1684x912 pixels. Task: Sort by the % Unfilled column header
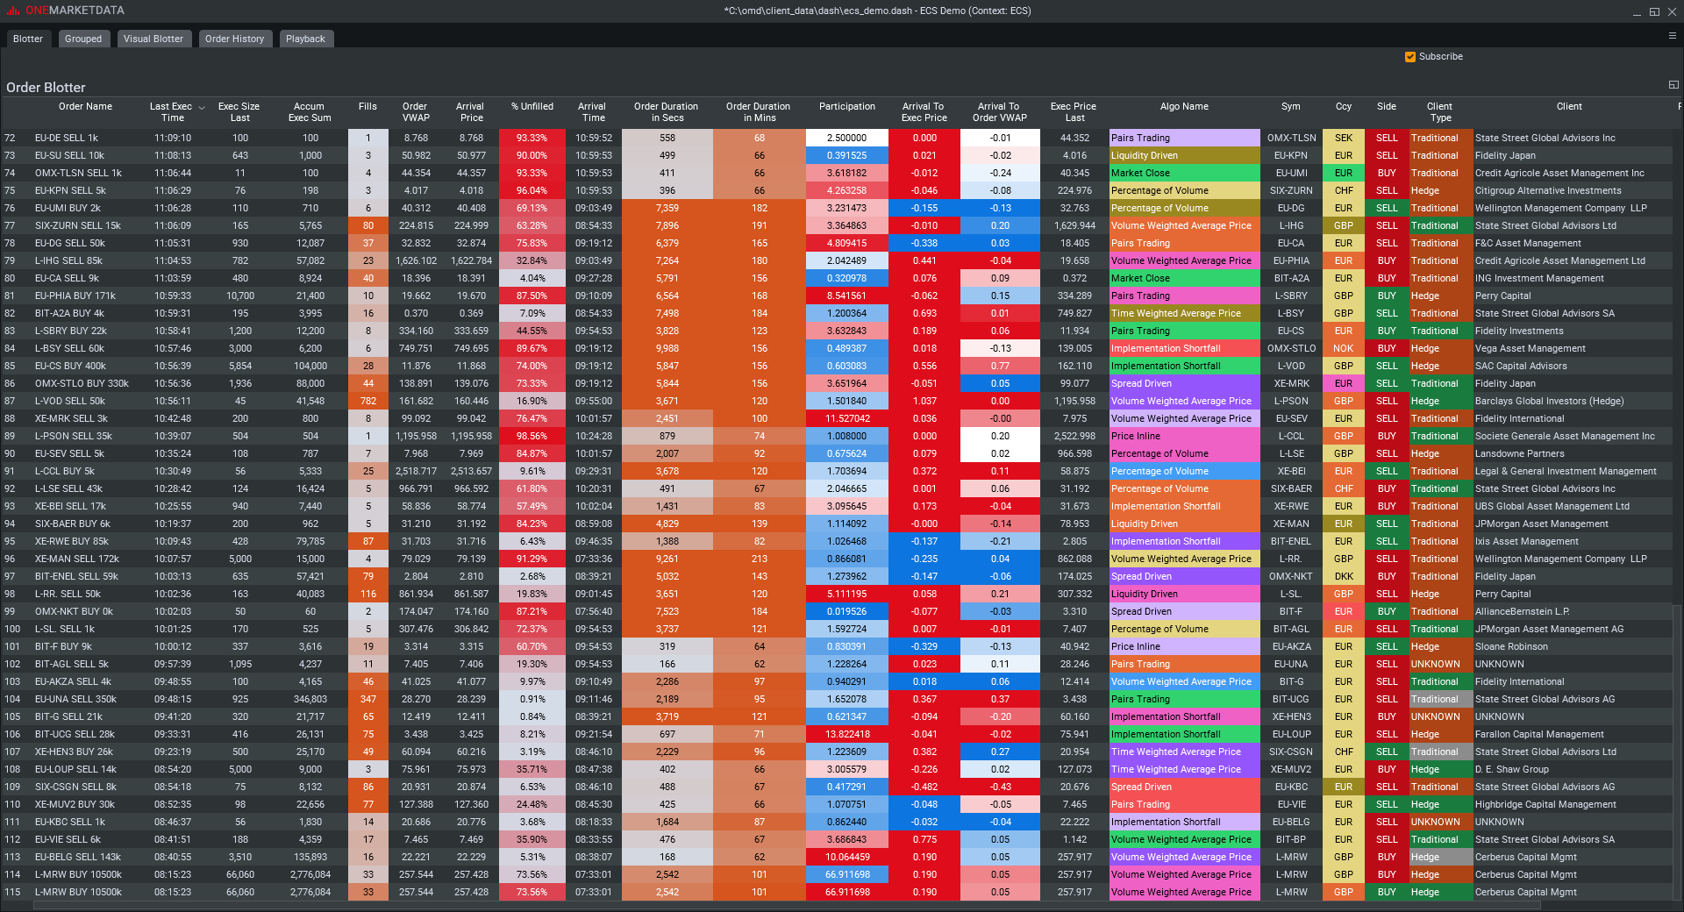tap(532, 107)
